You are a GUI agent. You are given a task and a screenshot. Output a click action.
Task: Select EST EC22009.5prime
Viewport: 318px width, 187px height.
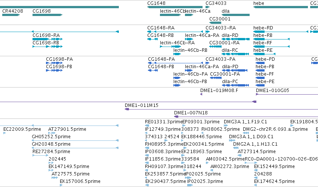click(4, 133)
